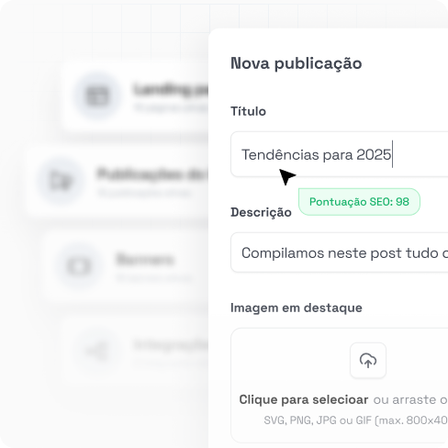Choose the Banners menu label

coord(145,259)
